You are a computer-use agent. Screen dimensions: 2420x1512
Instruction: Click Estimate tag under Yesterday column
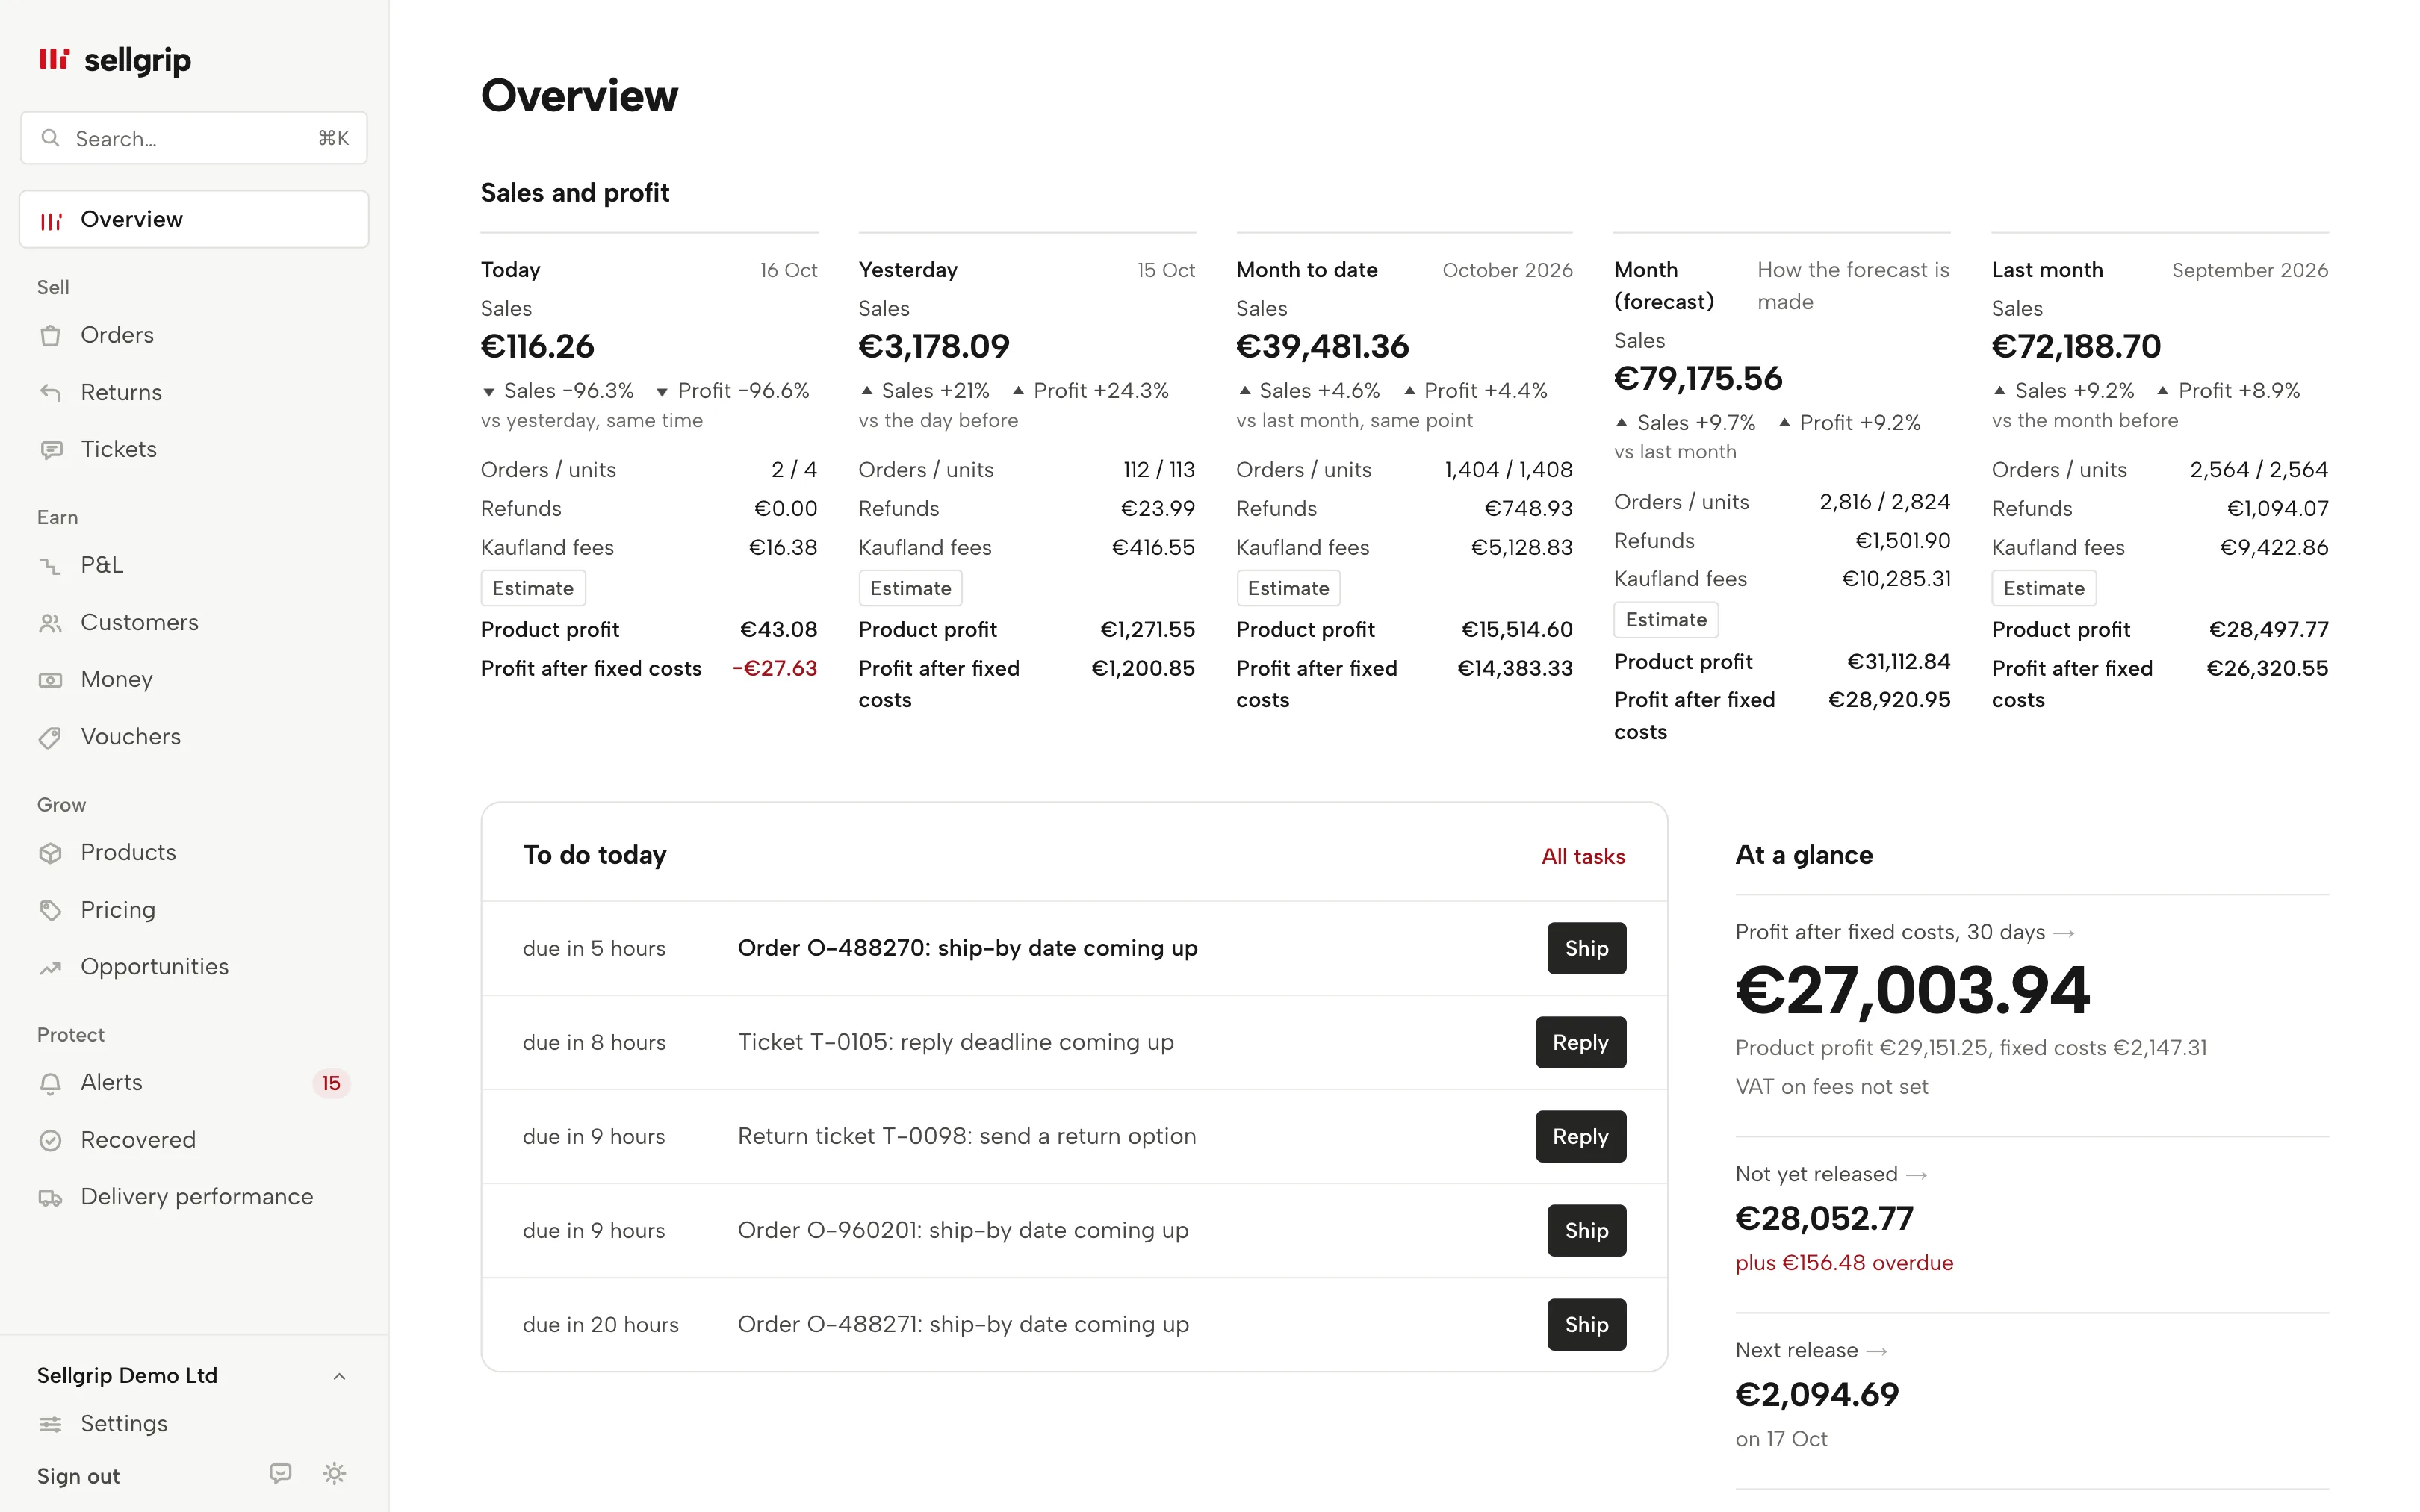(910, 588)
